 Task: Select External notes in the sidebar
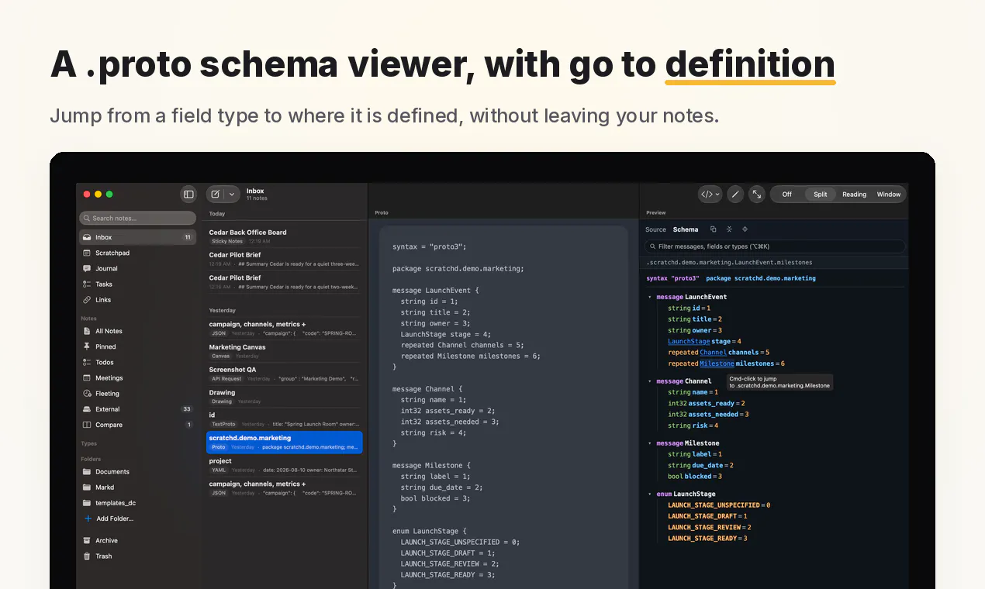(x=138, y=409)
